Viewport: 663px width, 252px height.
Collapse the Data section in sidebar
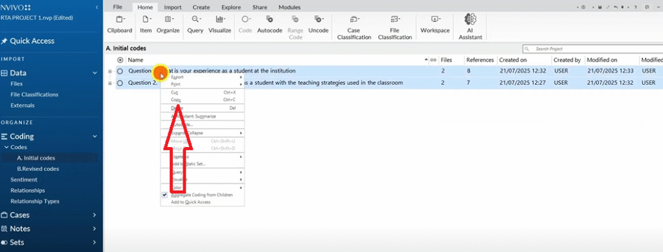click(95, 73)
